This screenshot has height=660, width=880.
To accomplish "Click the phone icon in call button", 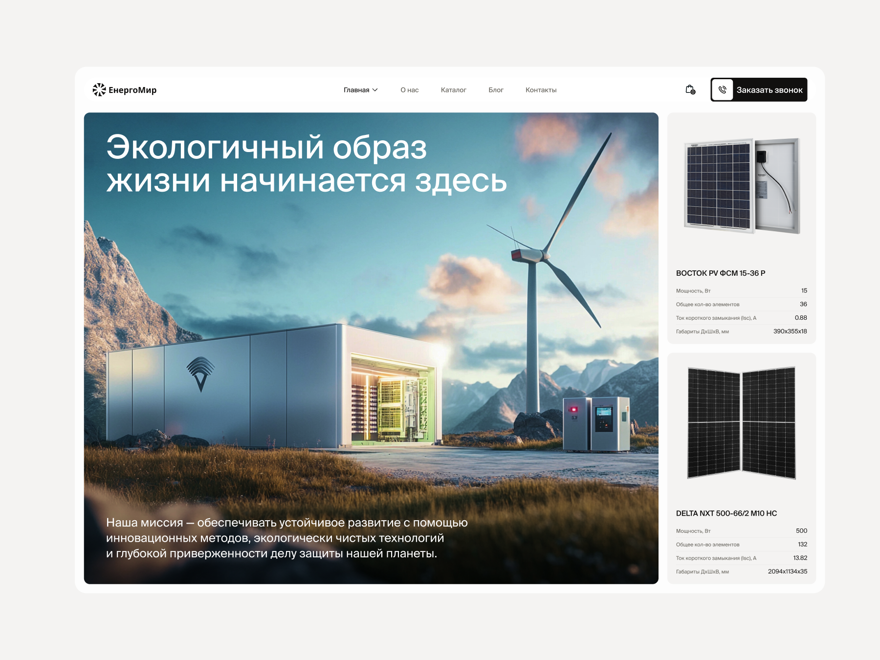I will 722,90.
